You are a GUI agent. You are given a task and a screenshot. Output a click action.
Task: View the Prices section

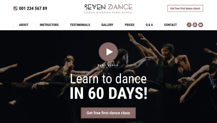tap(130, 25)
